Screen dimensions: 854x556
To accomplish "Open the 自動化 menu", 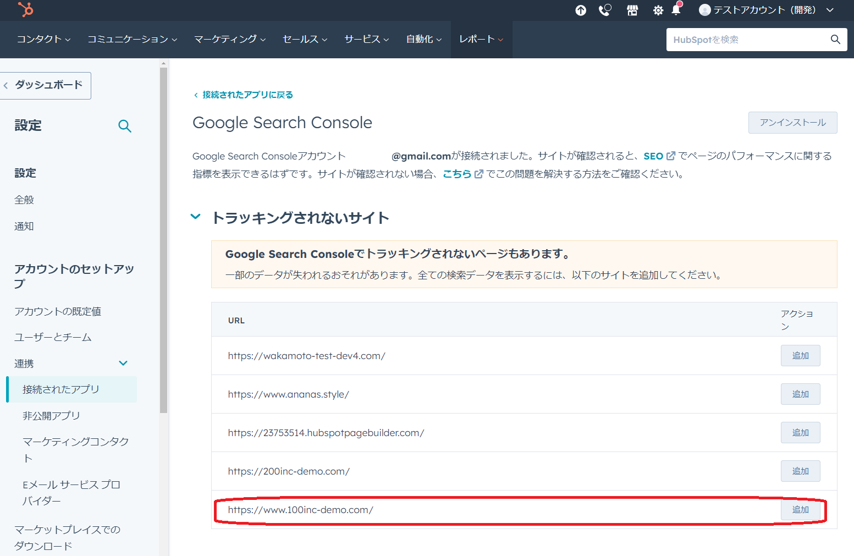I will [x=423, y=39].
